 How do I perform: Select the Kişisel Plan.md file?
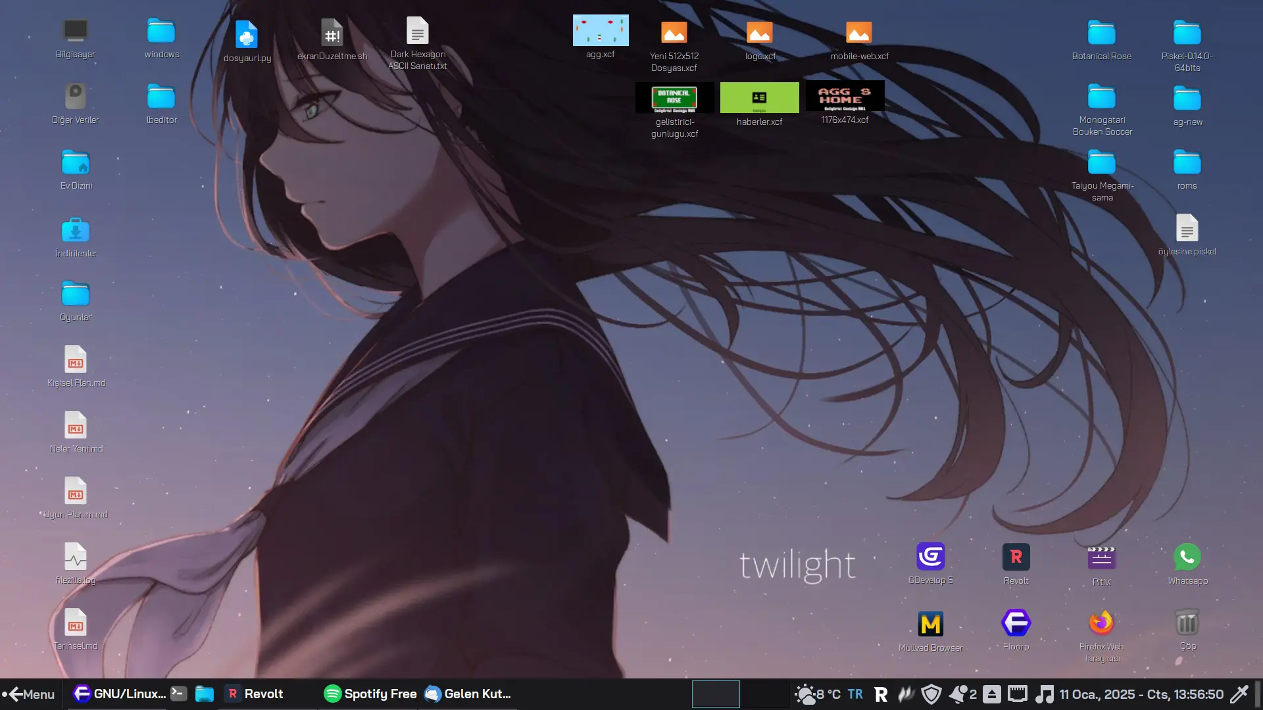point(76,367)
